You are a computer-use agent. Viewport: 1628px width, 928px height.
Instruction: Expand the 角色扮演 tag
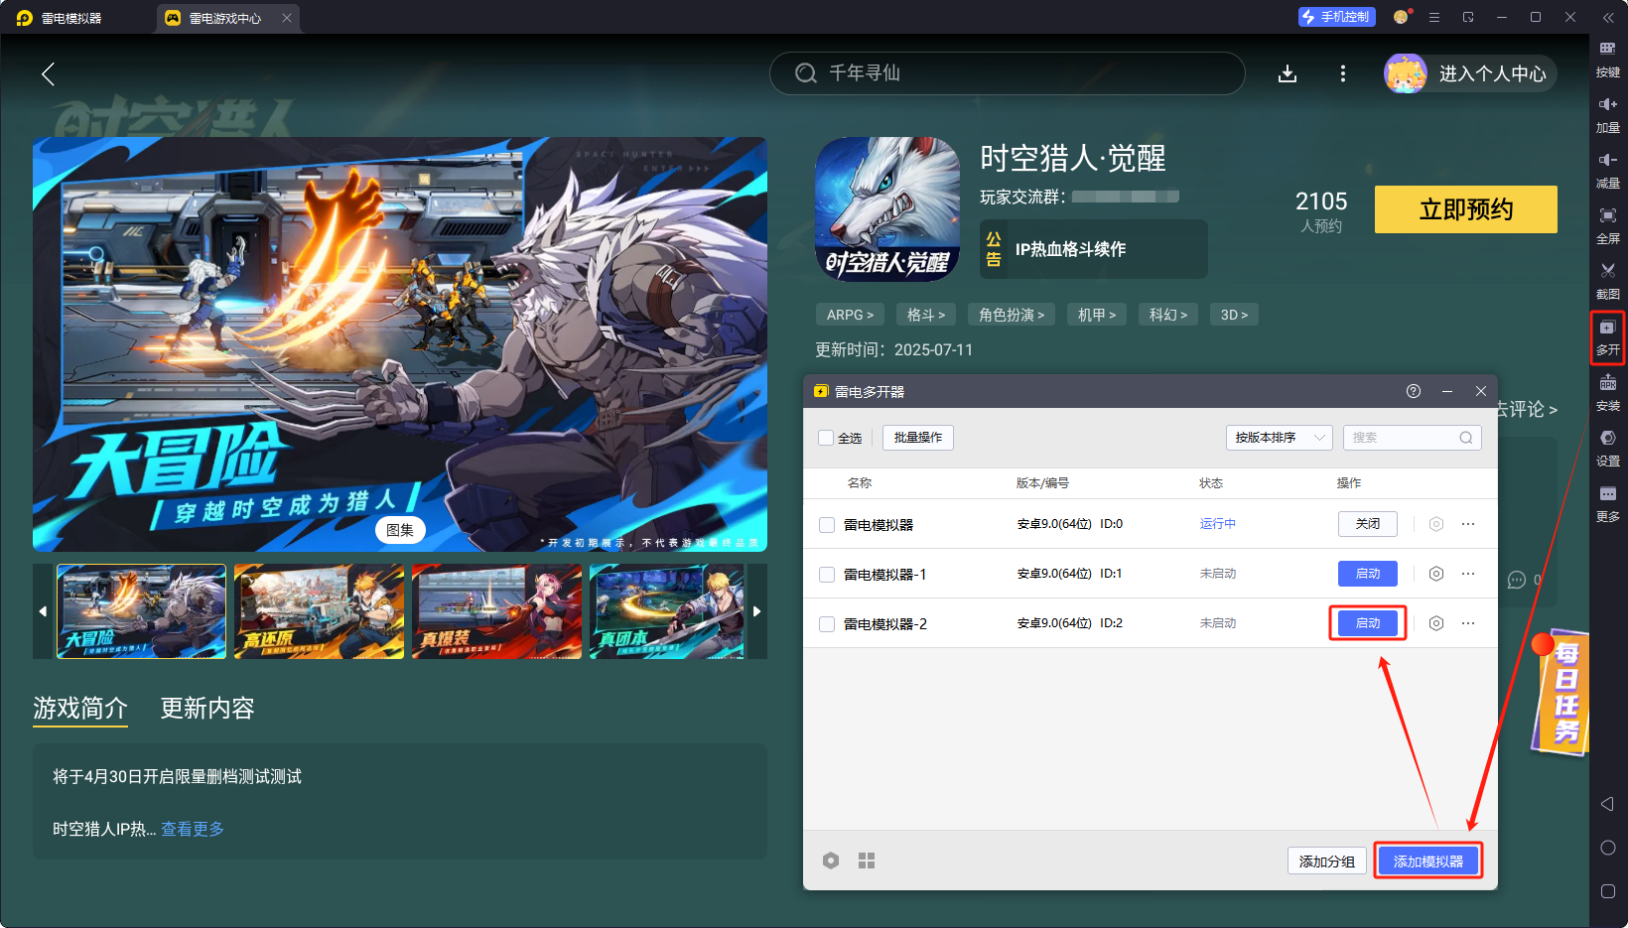(1012, 315)
